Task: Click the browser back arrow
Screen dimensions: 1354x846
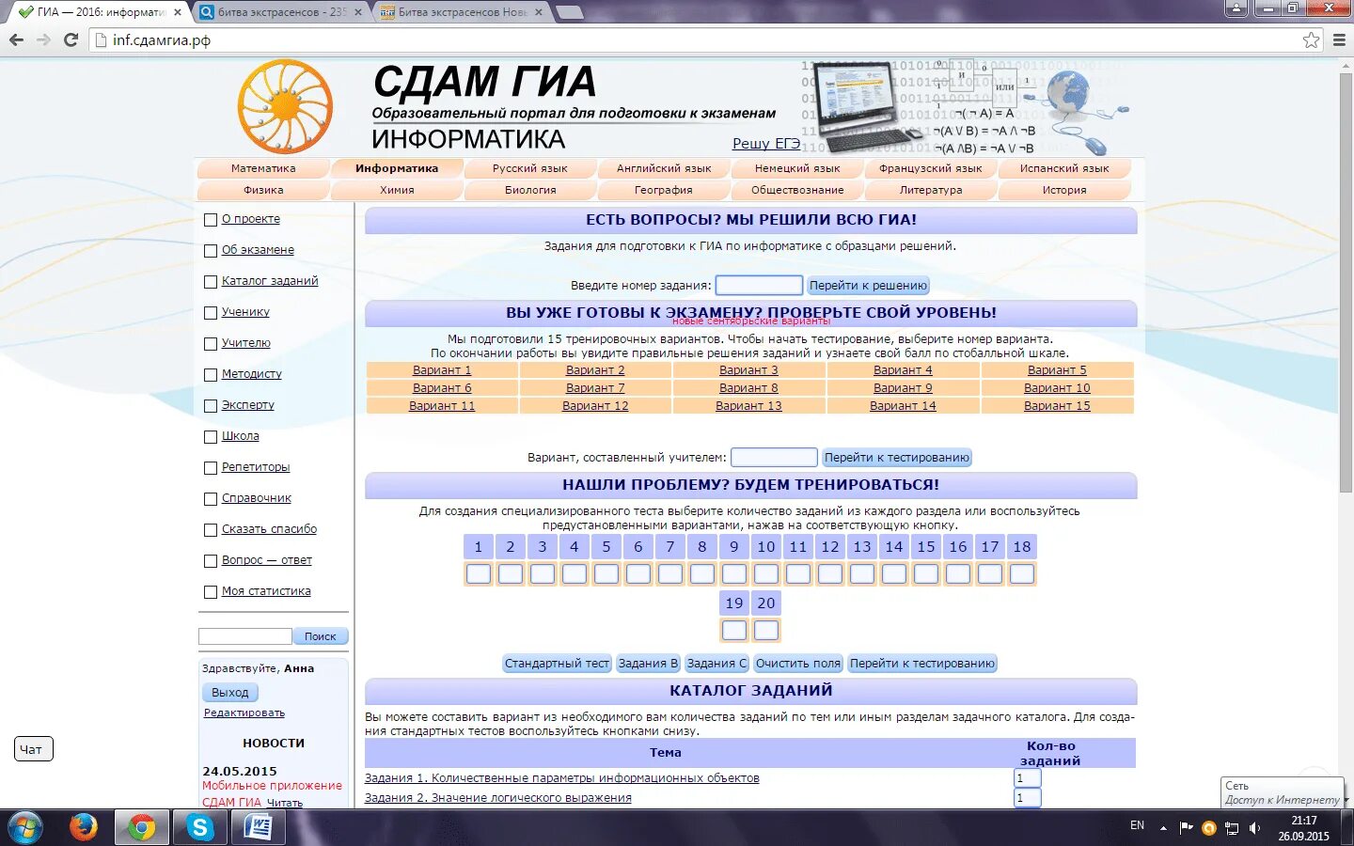Action: tap(16, 39)
